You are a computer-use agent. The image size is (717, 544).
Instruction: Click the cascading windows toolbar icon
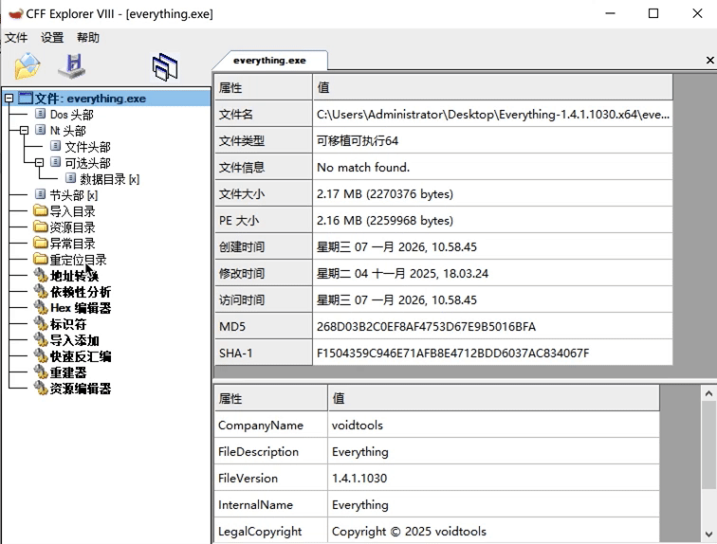[165, 66]
